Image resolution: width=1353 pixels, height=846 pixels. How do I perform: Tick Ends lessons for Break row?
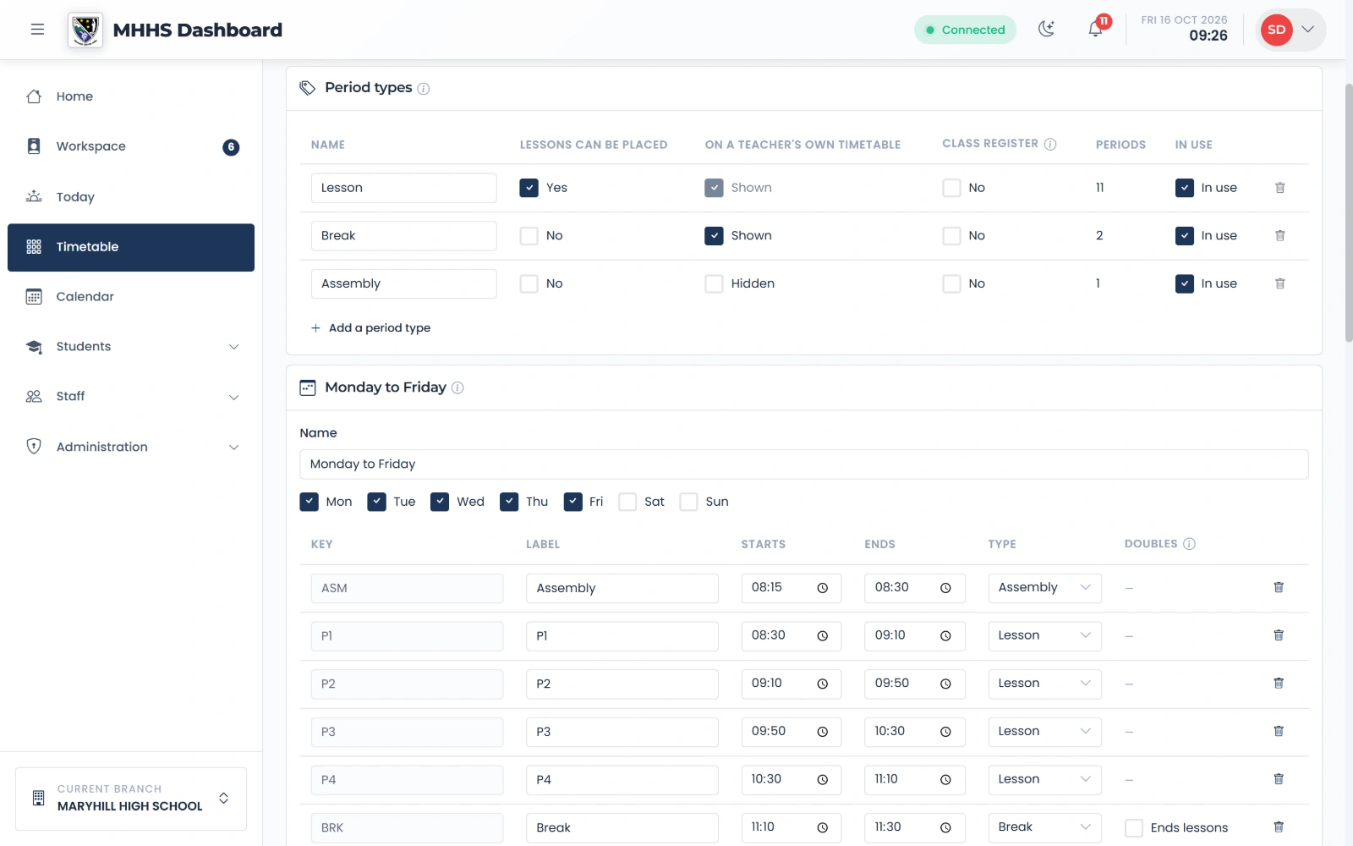pos(1134,828)
